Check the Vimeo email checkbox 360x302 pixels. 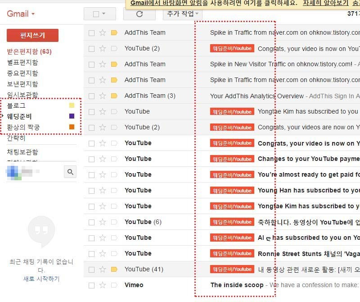92,285
